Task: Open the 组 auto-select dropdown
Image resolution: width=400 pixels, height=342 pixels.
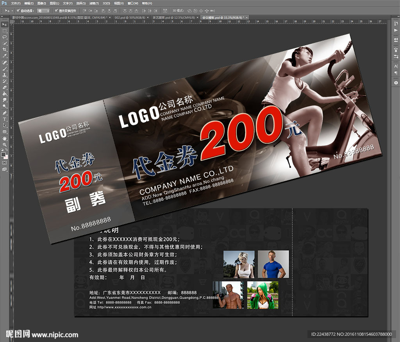Action: click(43, 11)
